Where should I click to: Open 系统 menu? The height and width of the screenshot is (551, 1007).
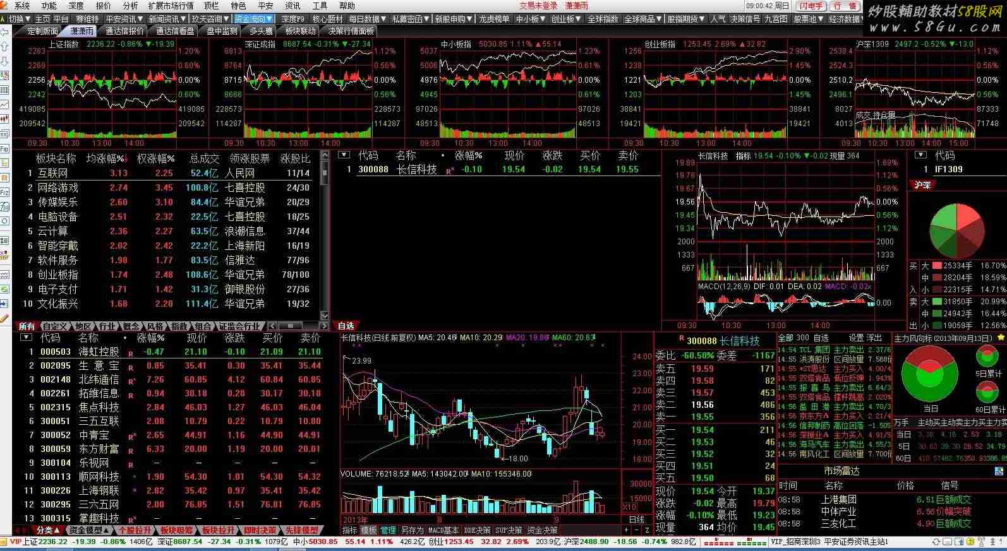click(22, 6)
